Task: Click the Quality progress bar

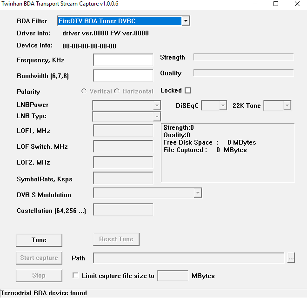Action: point(244,73)
